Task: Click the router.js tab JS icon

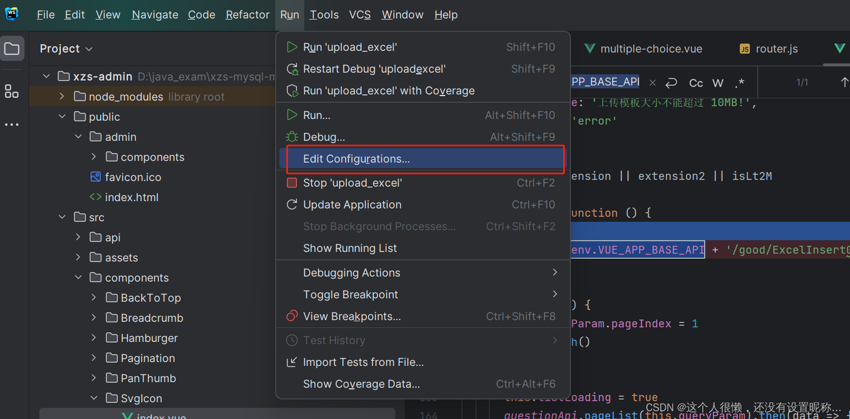Action: pos(744,49)
